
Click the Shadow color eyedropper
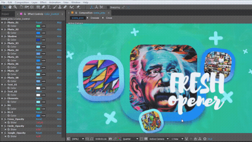click(x=44, y=40)
